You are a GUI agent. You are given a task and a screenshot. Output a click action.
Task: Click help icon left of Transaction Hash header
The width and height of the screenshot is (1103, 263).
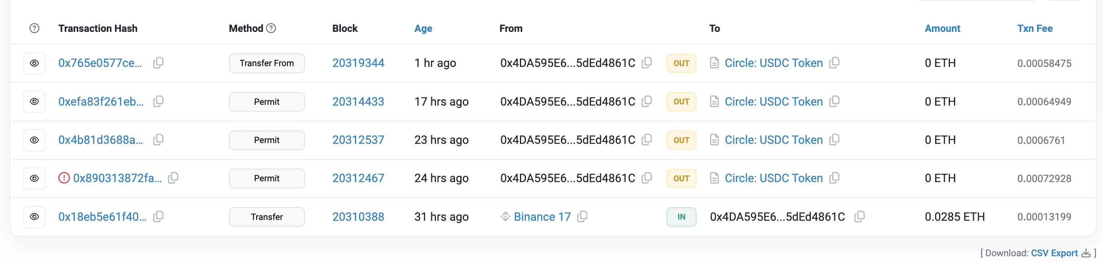click(x=34, y=28)
